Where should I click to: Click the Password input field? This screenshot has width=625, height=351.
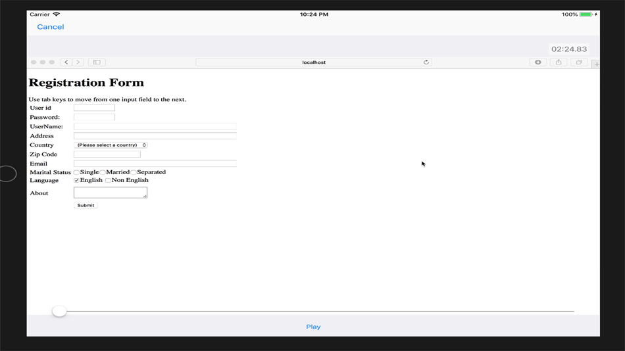(x=94, y=117)
